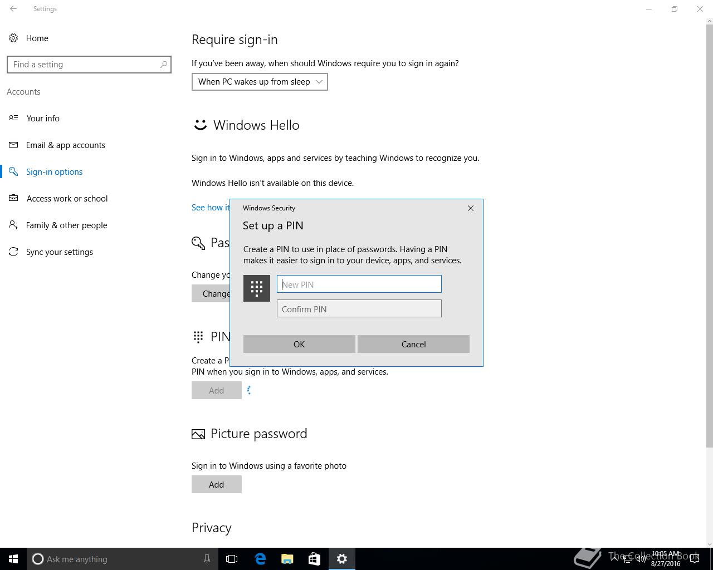Launch Microsoft Edge from the taskbar

coord(260,559)
